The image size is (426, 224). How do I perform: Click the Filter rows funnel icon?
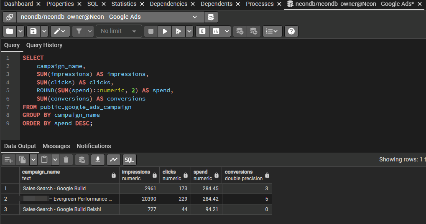point(79,31)
